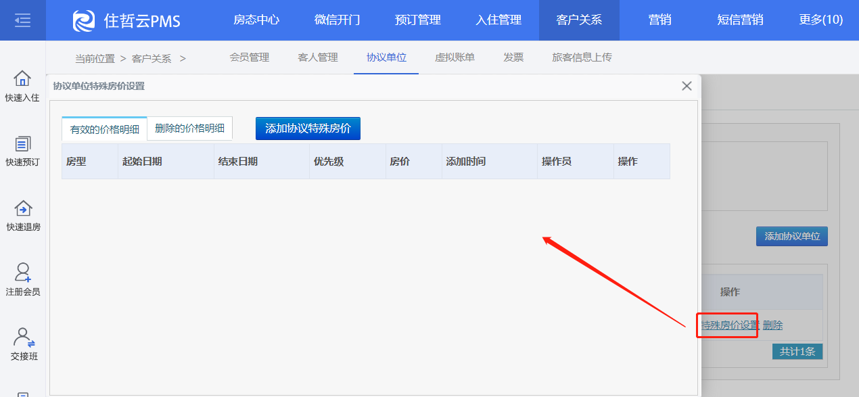
Task: Switch to 会员管理 tab
Action: pyautogui.click(x=250, y=57)
